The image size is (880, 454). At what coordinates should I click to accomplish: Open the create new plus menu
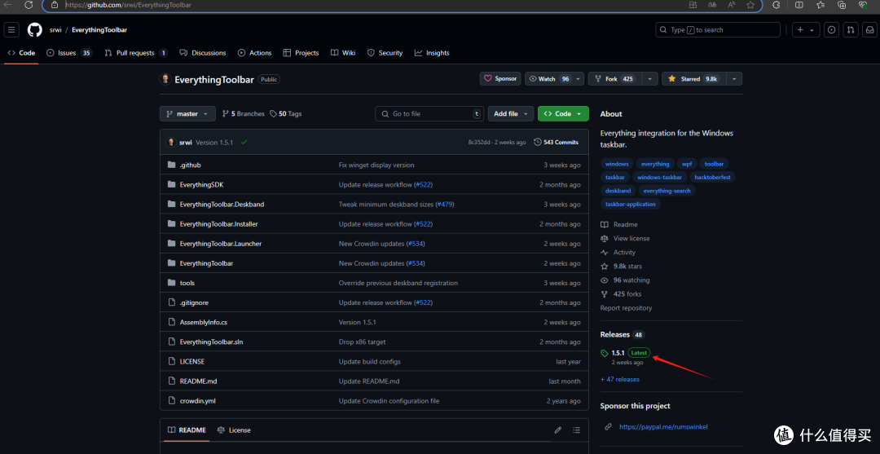click(806, 29)
